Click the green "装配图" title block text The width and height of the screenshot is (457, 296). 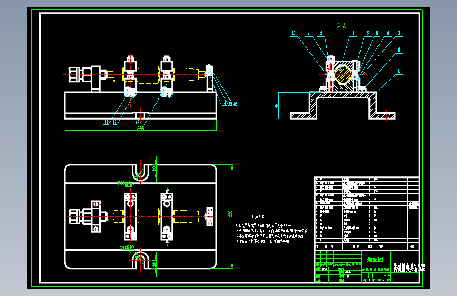(375, 260)
